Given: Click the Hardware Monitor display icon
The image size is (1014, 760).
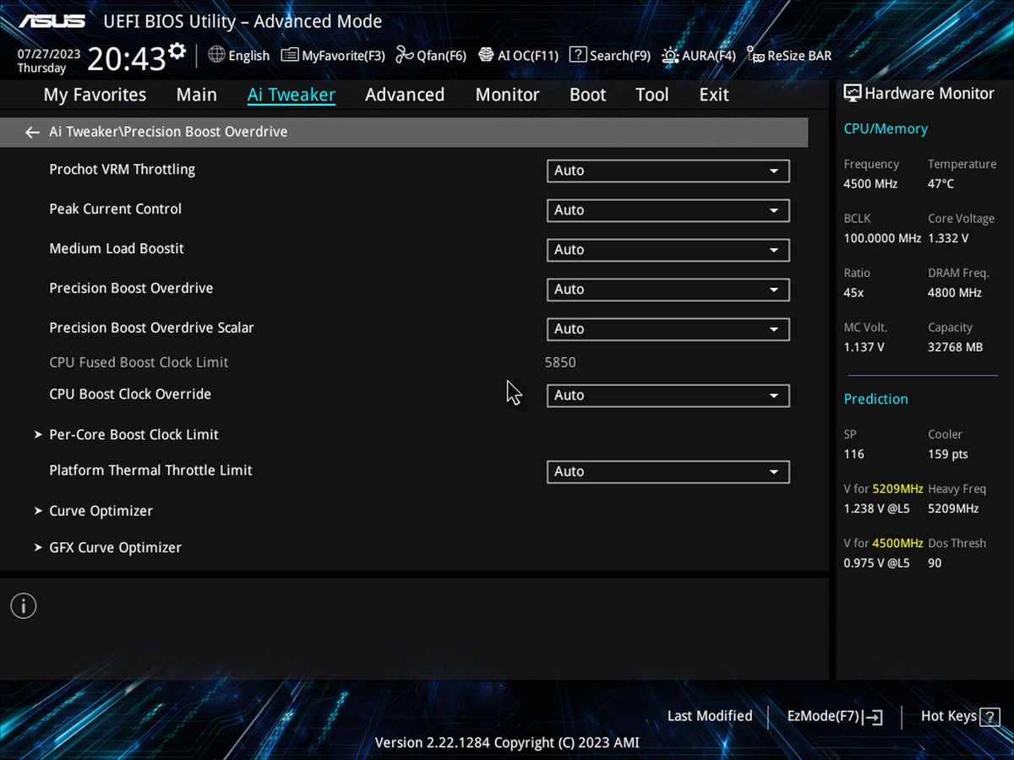Looking at the screenshot, I should click(x=853, y=94).
